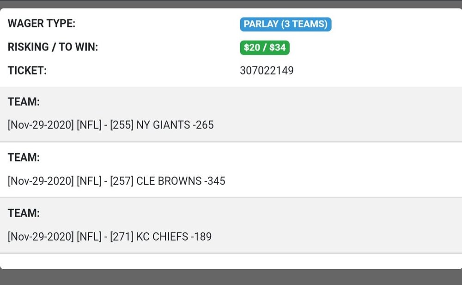Select ticket number 307022149

(267, 71)
